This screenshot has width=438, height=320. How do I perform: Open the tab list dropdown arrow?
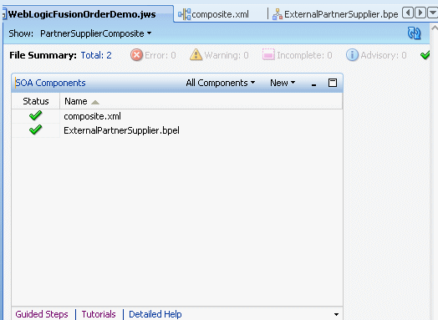pyautogui.click(x=433, y=13)
